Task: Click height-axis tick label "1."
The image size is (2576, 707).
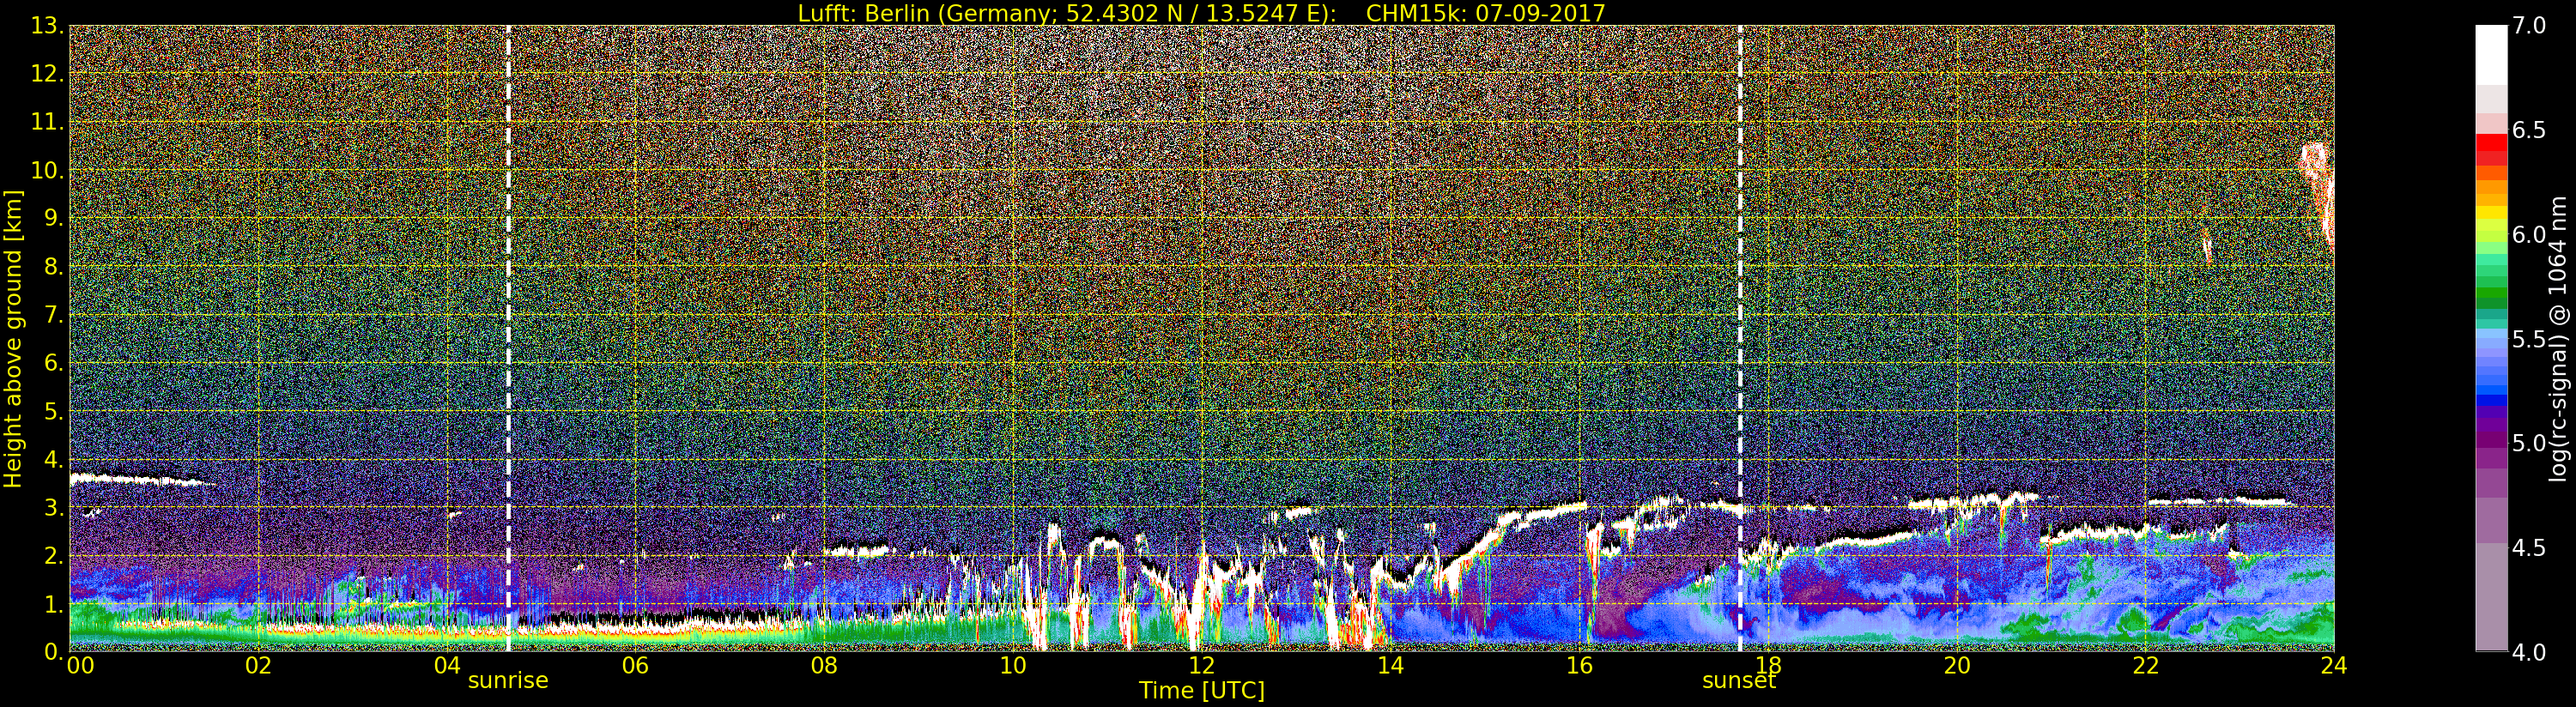Action: point(55,603)
